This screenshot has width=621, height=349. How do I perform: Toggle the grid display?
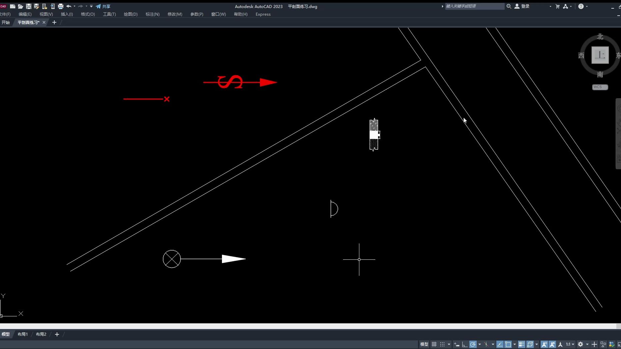(x=434, y=344)
